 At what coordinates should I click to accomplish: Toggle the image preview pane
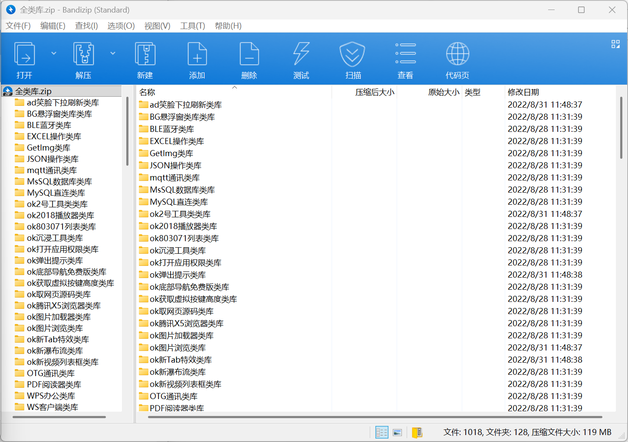click(x=397, y=432)
